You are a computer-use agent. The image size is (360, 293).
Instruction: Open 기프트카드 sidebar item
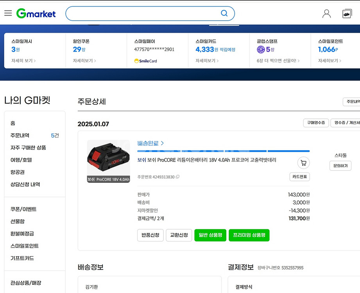coord(22,258)
